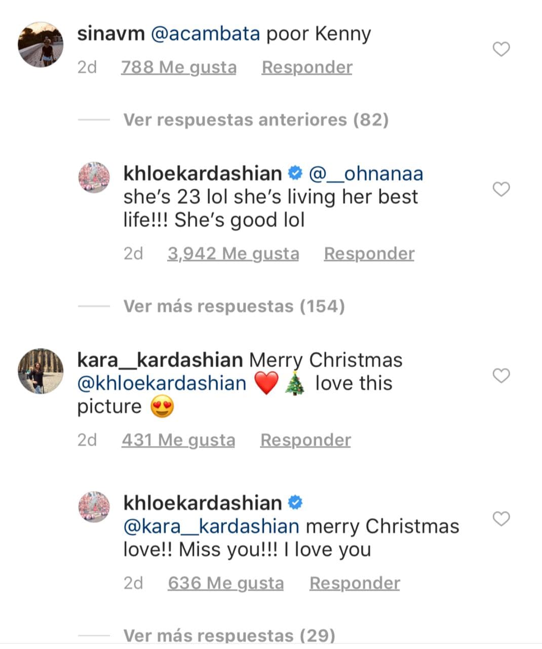Like Khloe's 'merry Christmas love' reply heart
Image resolution: width=542 pixels, height=649 pixels.
[x=501, y=519]
